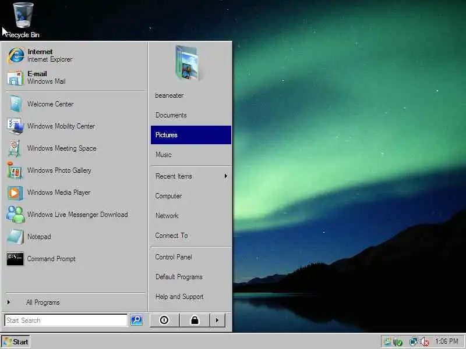Viewport: 466px width, 349px height.
Task: Open Documents from Start menu
Action: 191,115
